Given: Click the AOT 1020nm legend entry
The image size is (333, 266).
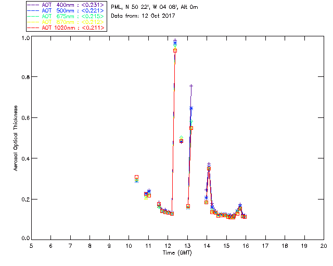Looking at the screenshot, I should (x=66, y=28).
